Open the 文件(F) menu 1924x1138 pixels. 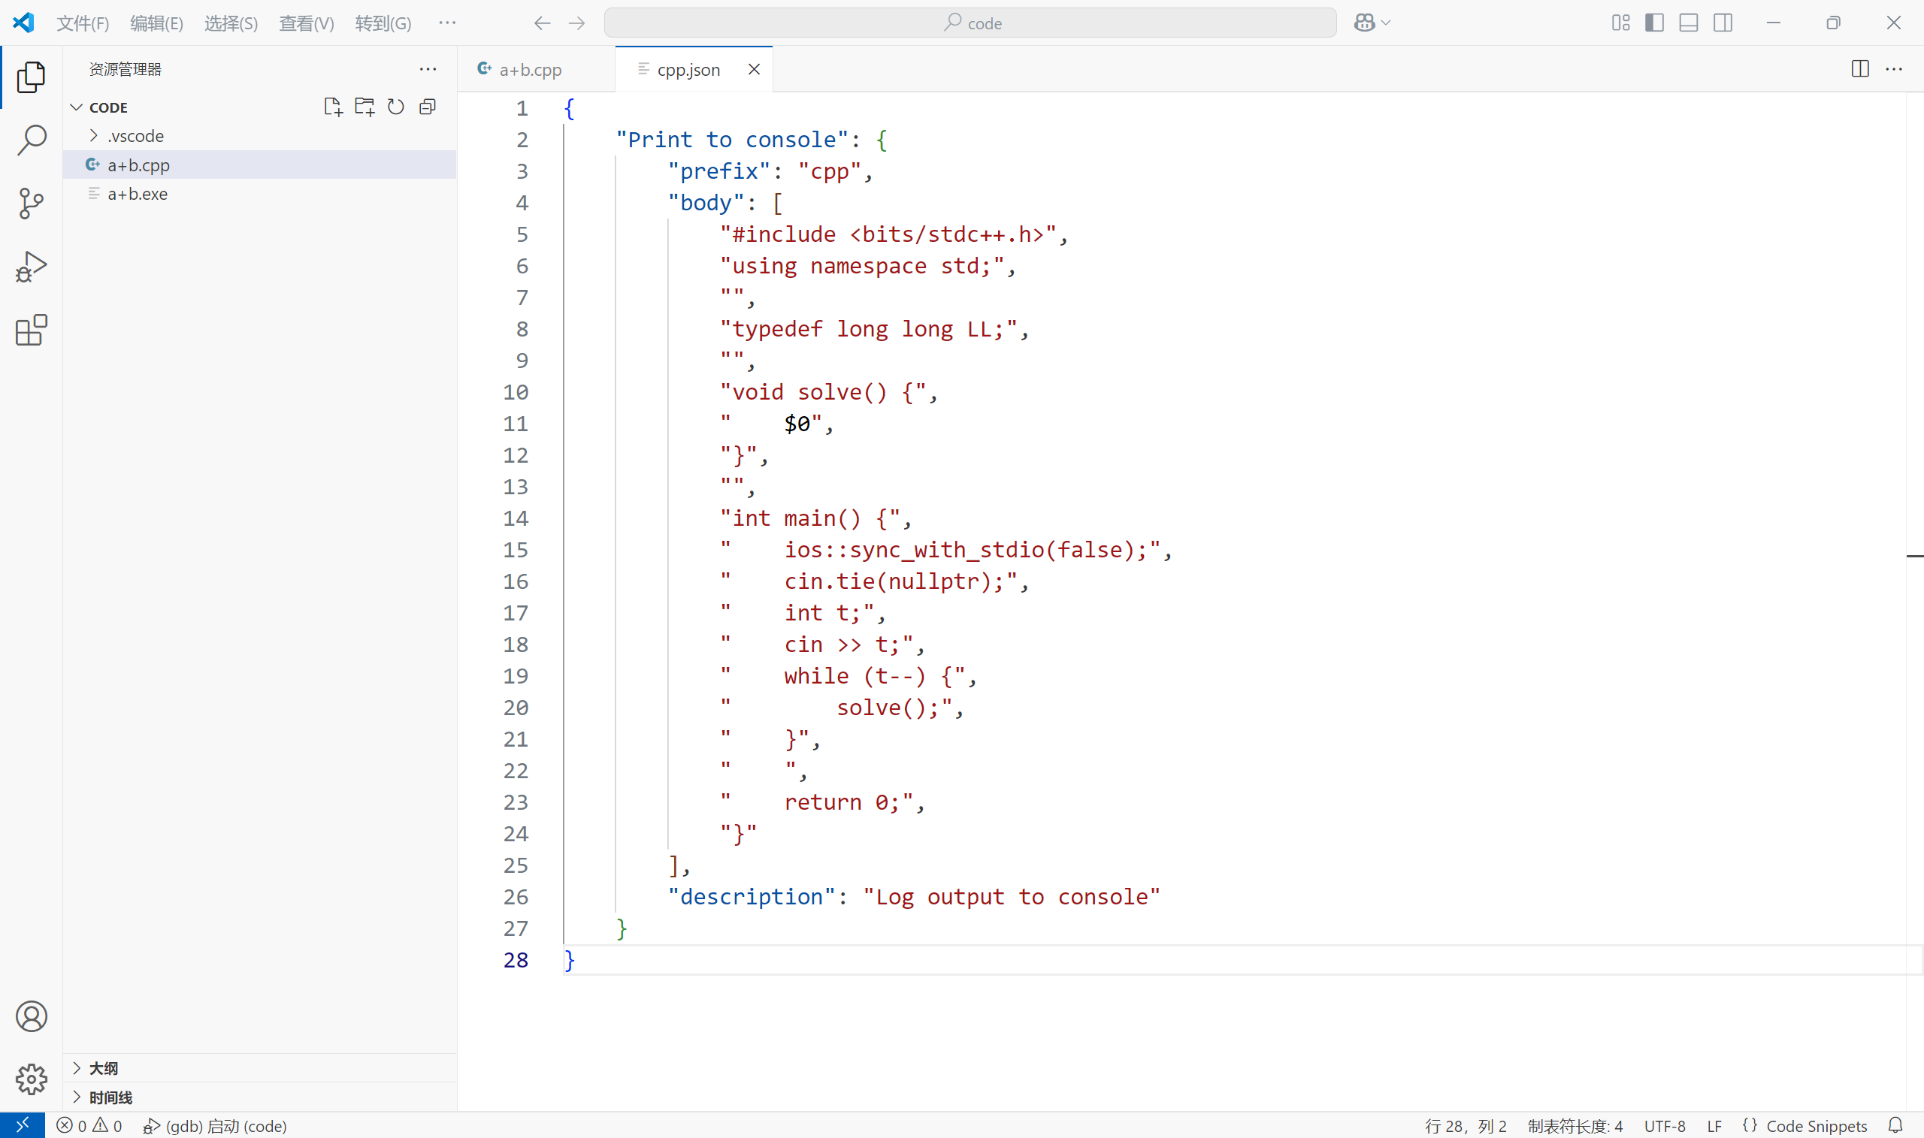[x=82, y=23]
